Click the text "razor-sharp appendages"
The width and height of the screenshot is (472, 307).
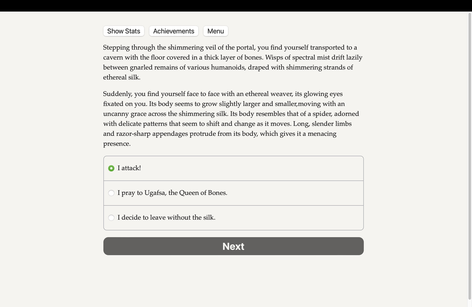(152, 134)
